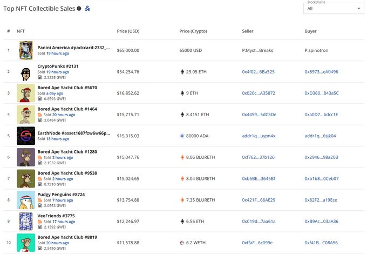Image resolution: width=367 pixels, height=254 pixels.
Task: Click 18 hours ago link under EarthNode
Action: tap(58, 139)
